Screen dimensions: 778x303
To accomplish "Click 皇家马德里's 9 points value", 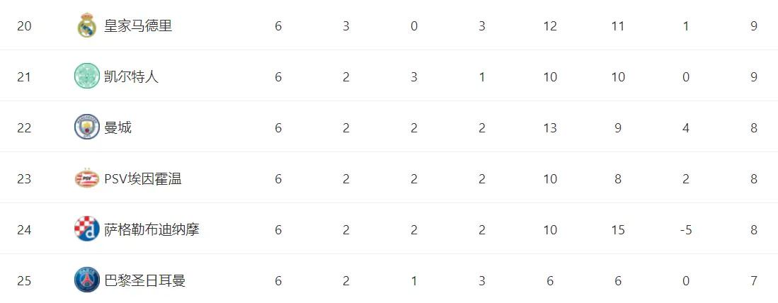I will 754,25.
